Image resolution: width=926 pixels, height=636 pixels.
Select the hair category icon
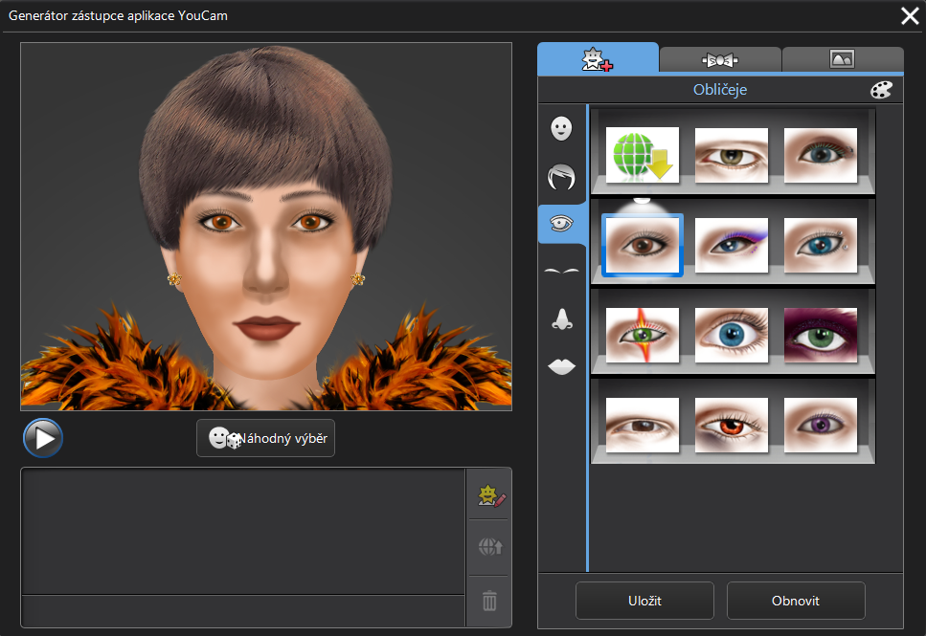pos(562,177)
